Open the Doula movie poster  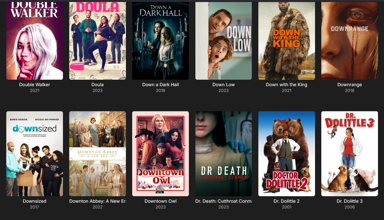pyautogui.click(x=98, y=41)
